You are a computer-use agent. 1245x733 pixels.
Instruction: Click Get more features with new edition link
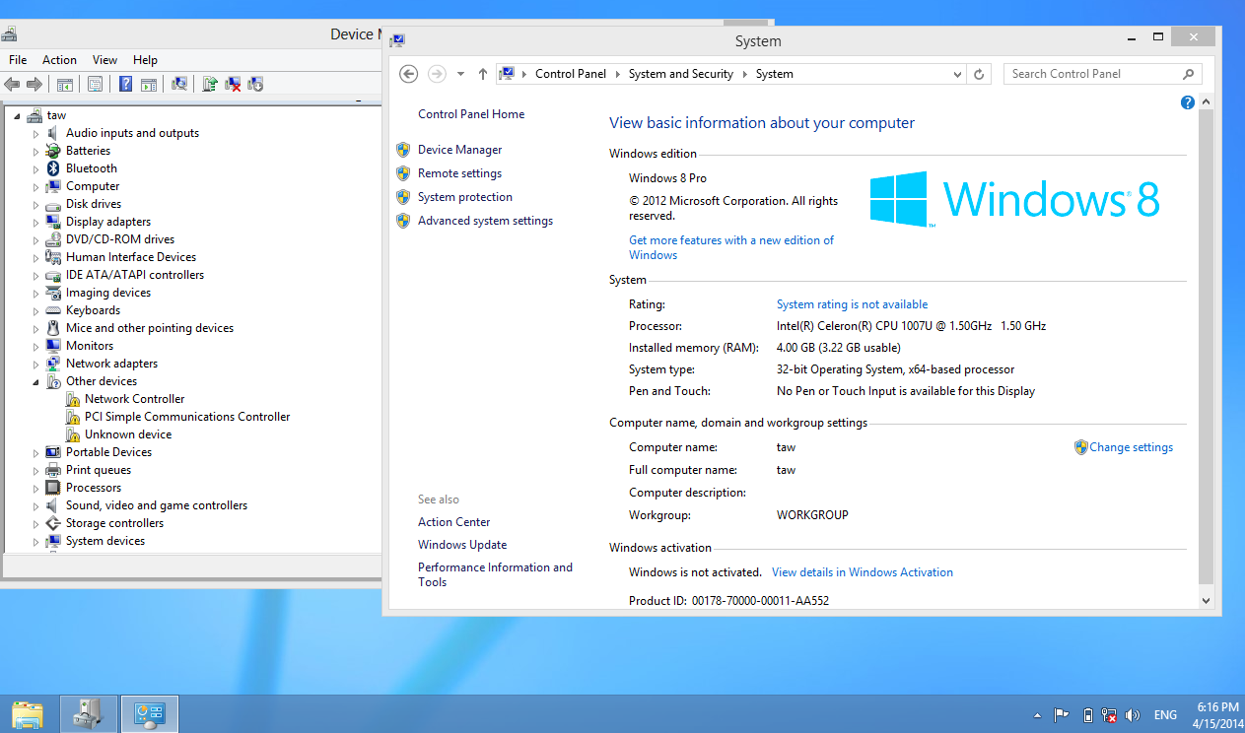(731, 247)
